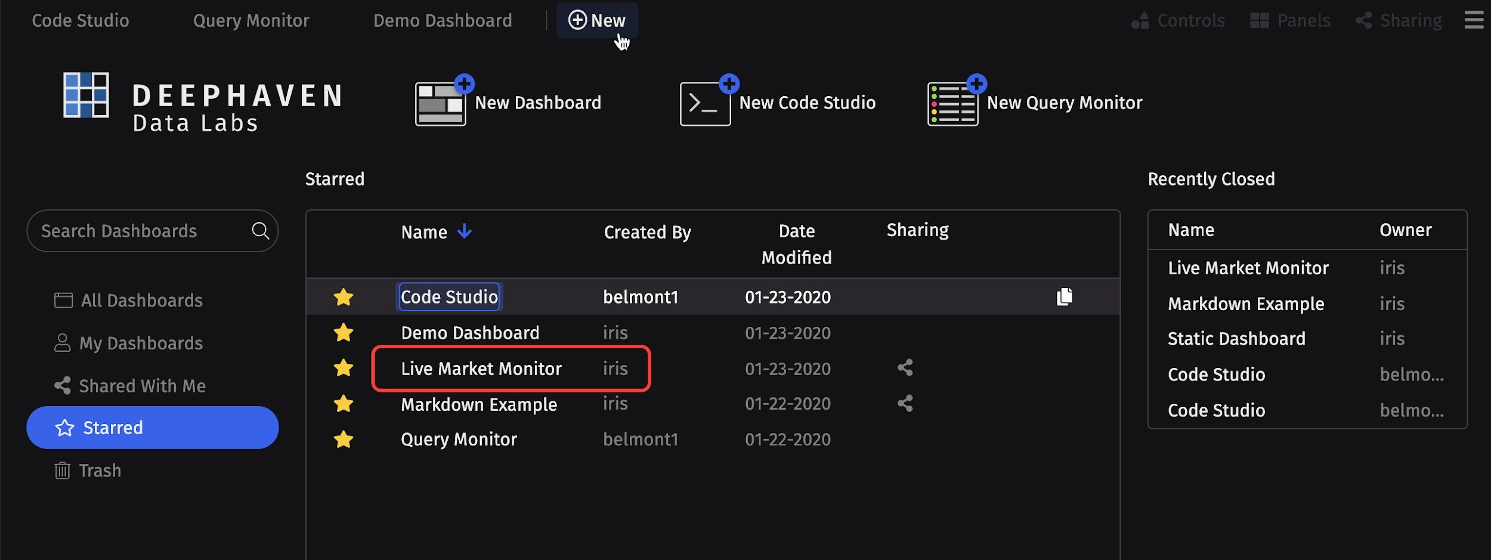The width and height of the screenshot is (1491, 560).
Task: Reopen Live Market Monitor from Recently Closed
Action: [1248, 268]
